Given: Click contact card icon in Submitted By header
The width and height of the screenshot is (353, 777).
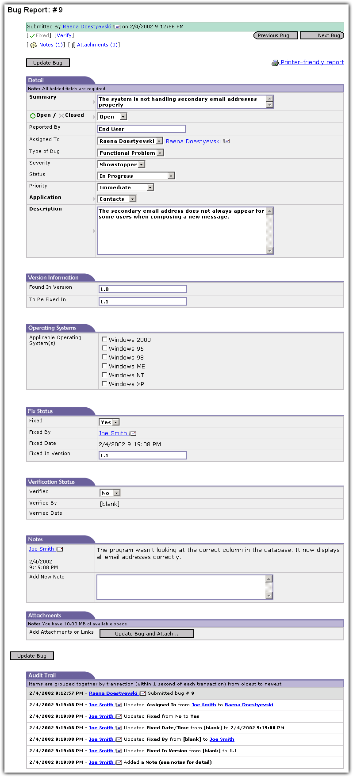Looking at the screenshot, I should 117,27.
